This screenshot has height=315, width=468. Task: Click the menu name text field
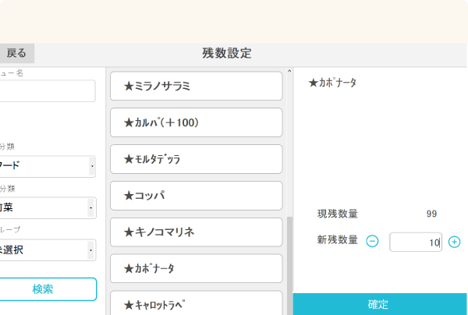(x=47, y=91)
